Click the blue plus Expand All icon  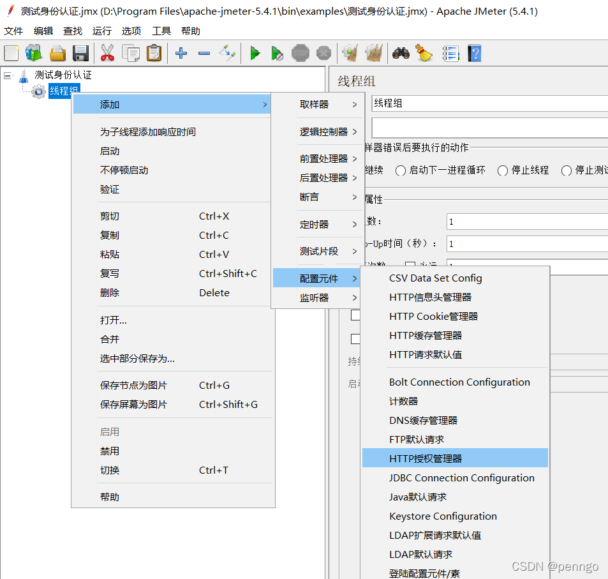click(x=181, y=53)
